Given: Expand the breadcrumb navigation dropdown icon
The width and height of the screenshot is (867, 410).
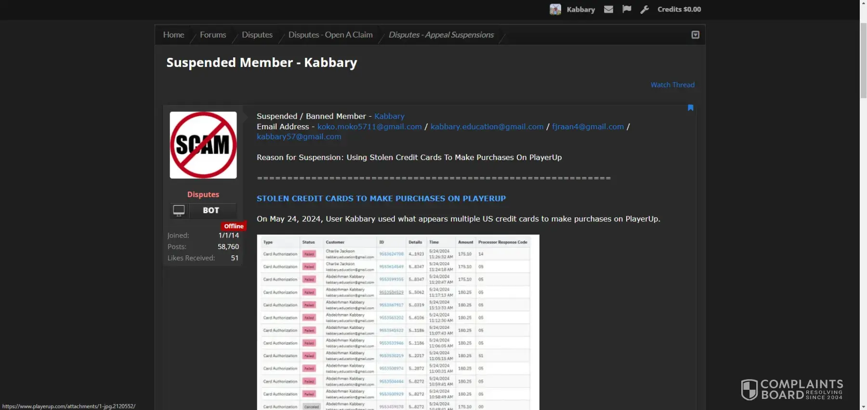Looking at the screenshot, I should click(695, 35).
